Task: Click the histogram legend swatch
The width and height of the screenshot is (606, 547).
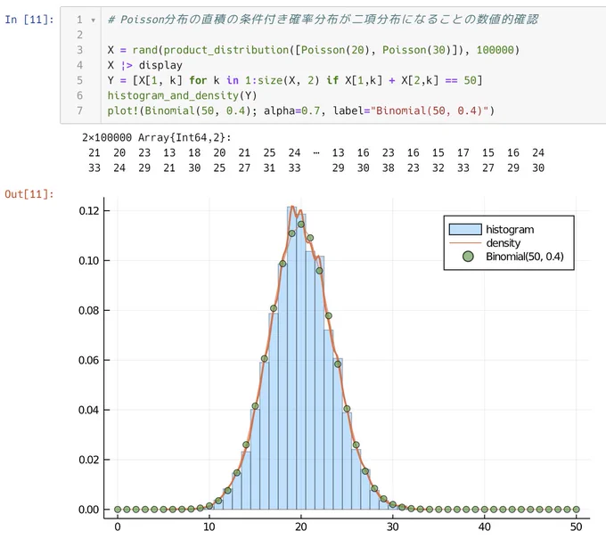Action: click(x=465, y=230)
